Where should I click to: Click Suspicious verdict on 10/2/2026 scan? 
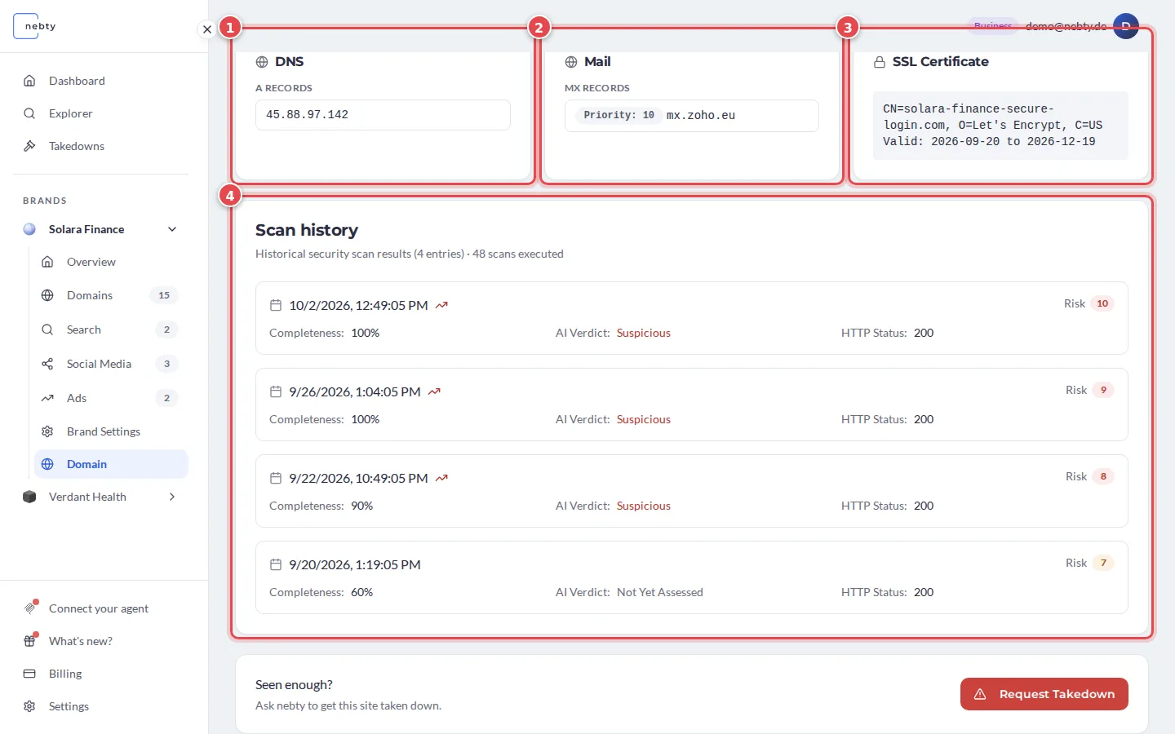pyautogui.click(x=644, y=333)
